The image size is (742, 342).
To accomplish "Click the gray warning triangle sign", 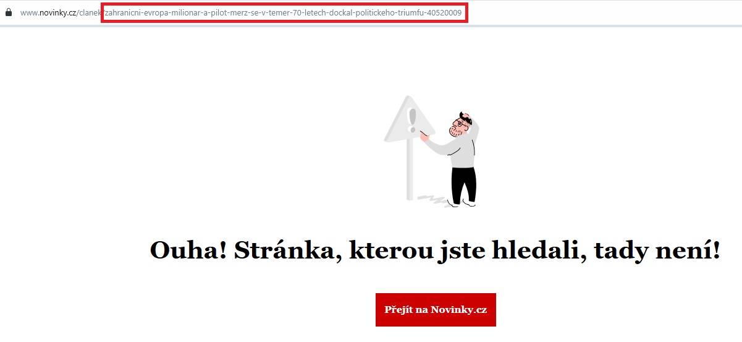I will pos(410,120).
